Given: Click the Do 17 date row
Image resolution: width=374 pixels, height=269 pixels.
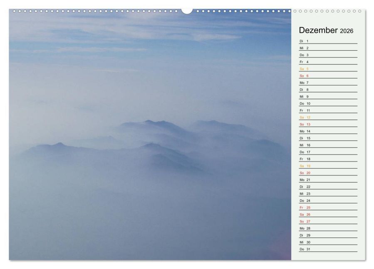Looking at the screenshot, I should pos(327,152).
